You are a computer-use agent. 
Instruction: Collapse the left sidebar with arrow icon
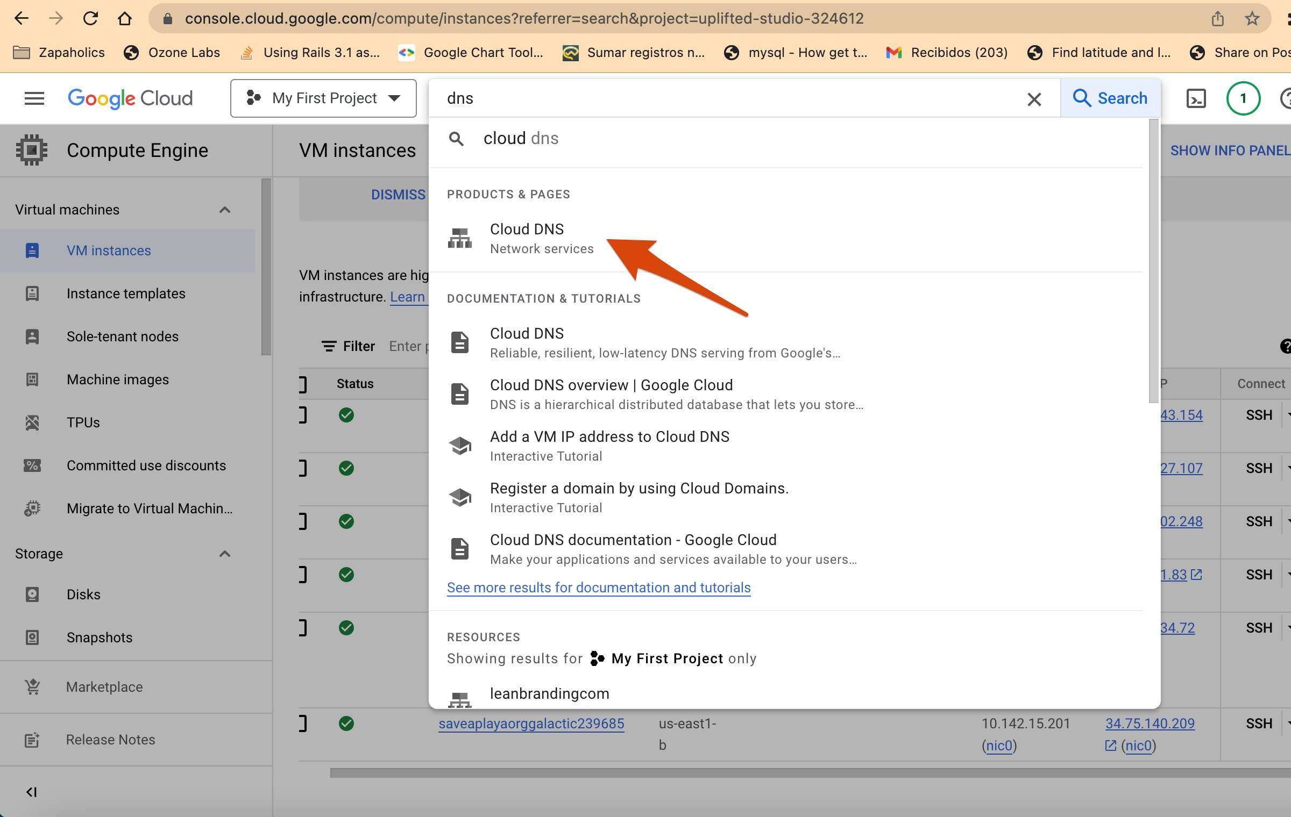[31, 792]
